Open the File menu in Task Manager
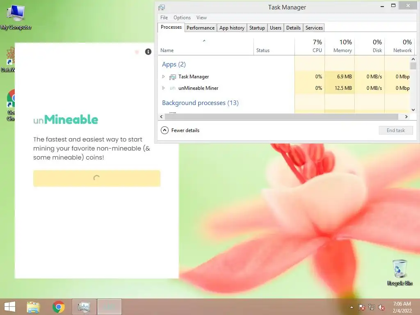Screen dimensions: 420x315 pos(164,18)
